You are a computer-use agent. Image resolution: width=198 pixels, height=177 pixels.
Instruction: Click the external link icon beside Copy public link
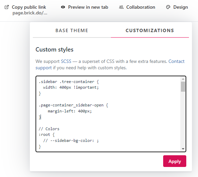pos(7,7)
